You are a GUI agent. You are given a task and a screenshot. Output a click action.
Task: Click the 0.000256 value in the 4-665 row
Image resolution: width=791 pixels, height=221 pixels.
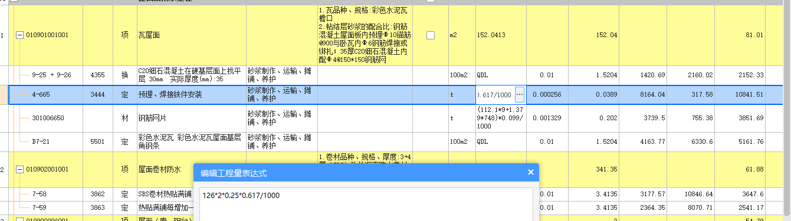546,94
